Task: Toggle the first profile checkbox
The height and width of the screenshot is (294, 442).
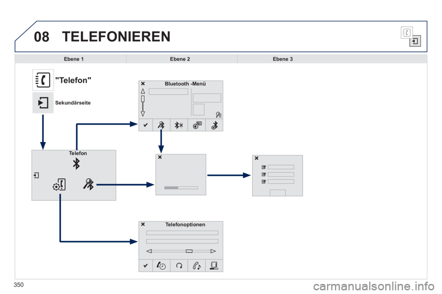Action: (x=264, y=167)
